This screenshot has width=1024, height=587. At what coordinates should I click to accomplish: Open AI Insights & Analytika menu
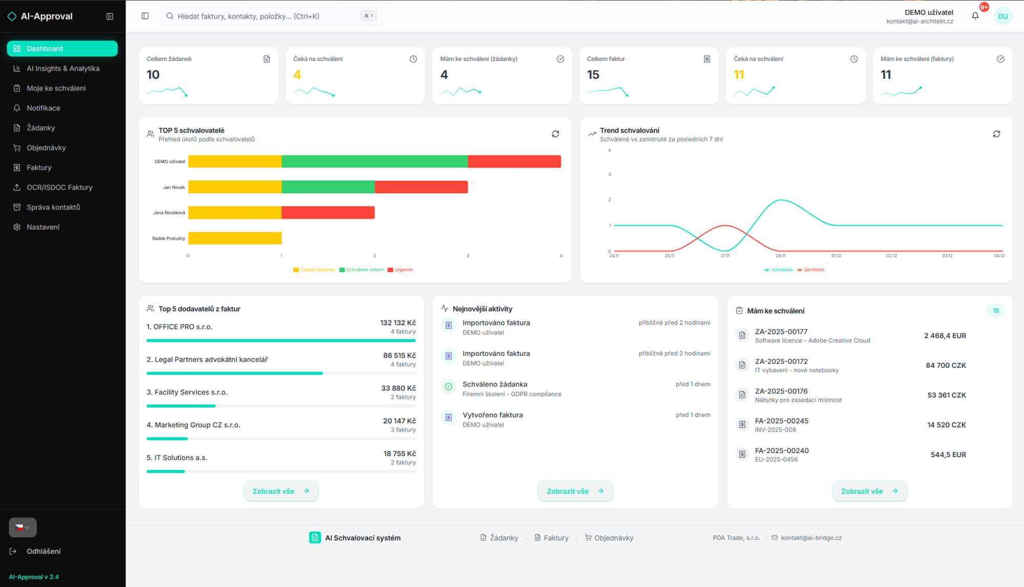click(x=62, y=69)
